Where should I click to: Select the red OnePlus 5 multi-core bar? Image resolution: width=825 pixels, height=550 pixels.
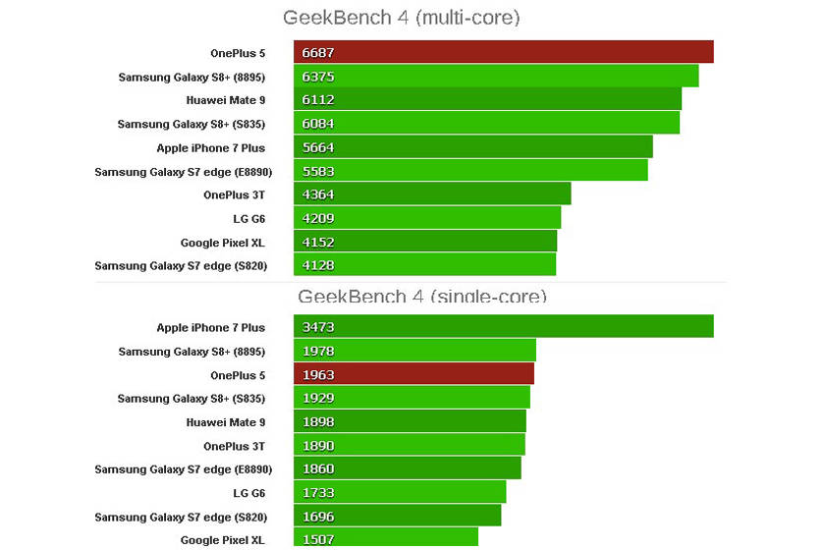pyautogui.click(x=503, y=52)
